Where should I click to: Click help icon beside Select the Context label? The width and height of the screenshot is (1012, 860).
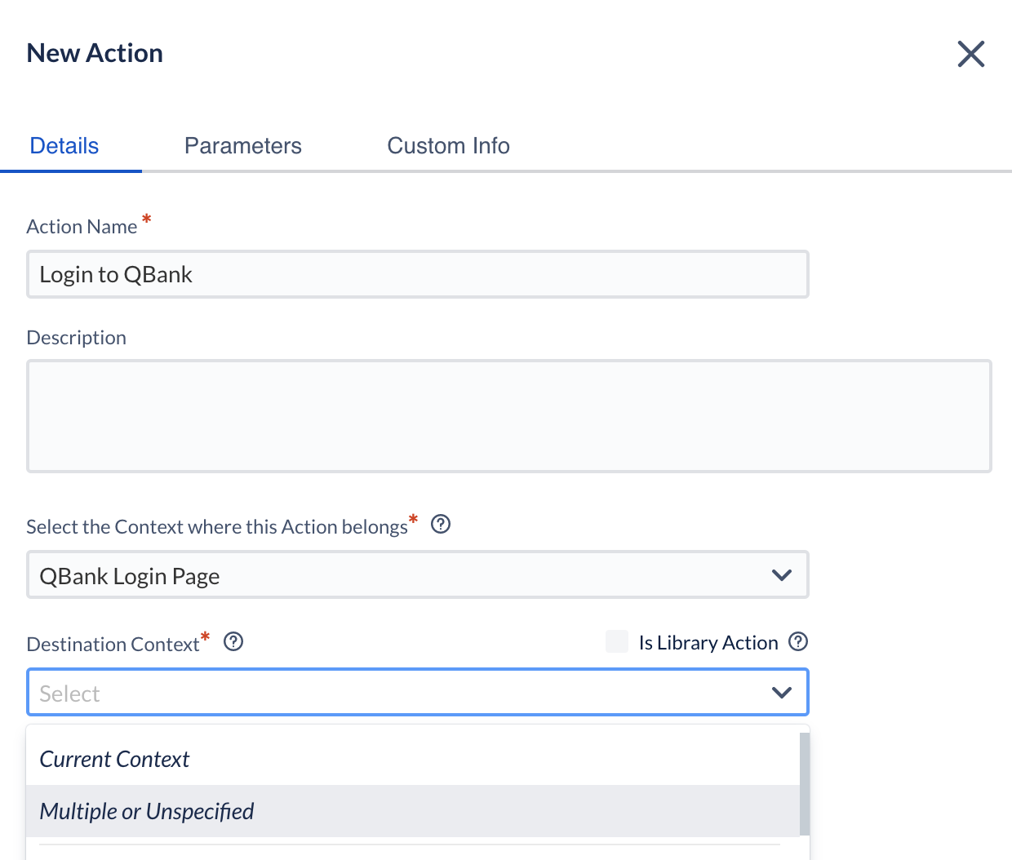pos(441,524)
